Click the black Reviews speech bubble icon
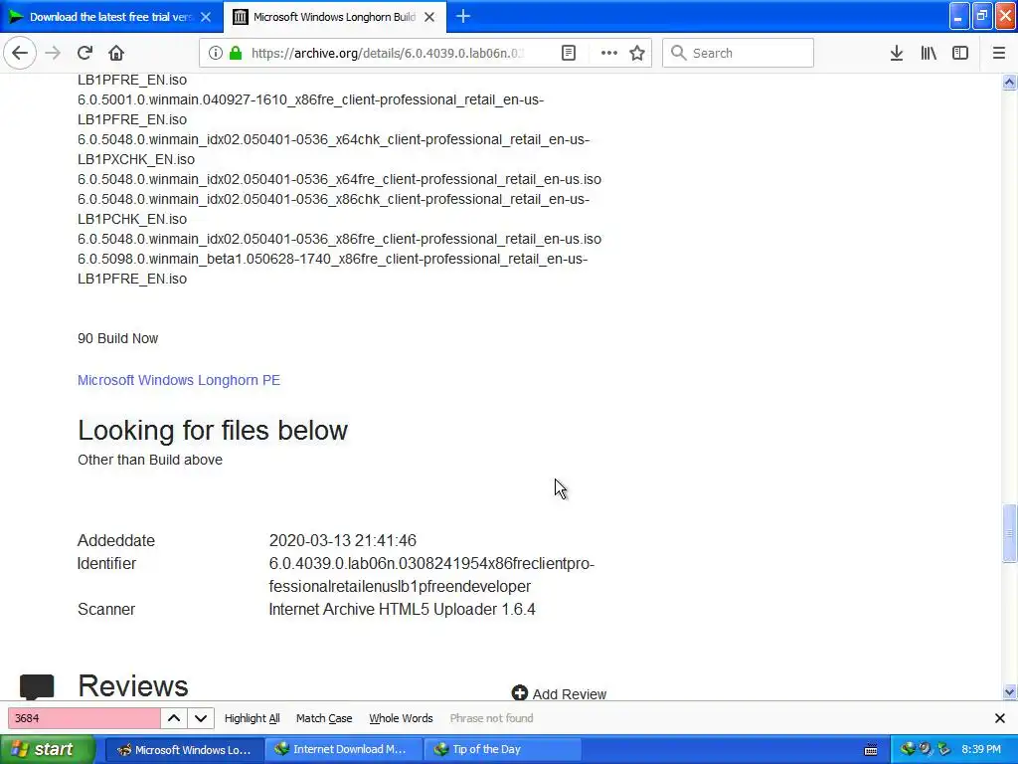 [37, 686]
